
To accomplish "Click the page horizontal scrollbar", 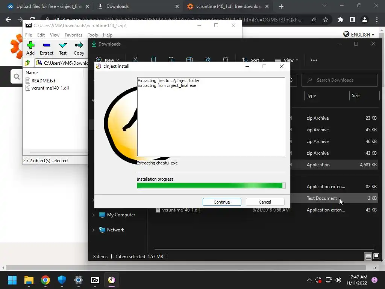I will click(186, 268).
